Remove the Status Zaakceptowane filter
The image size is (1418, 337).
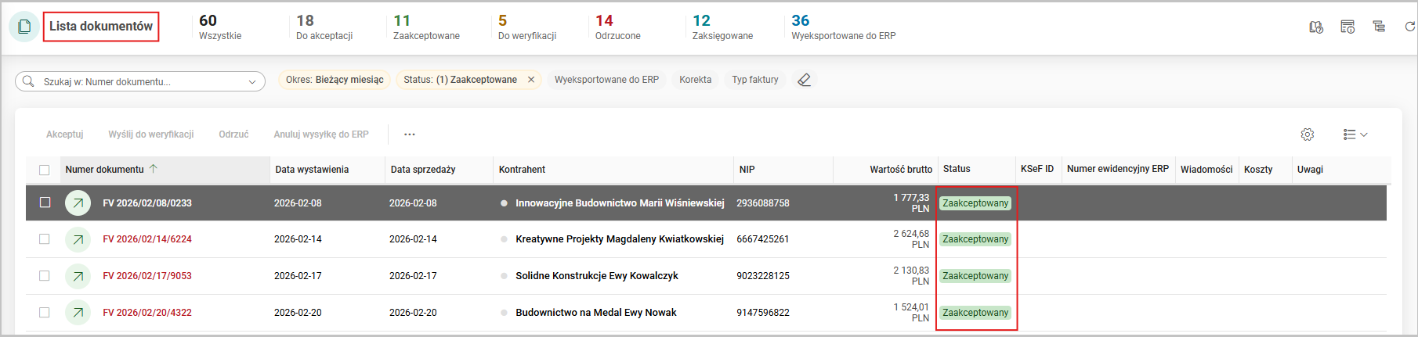531,80
